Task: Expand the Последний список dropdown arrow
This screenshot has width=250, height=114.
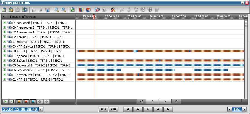Action: point(4,17)
